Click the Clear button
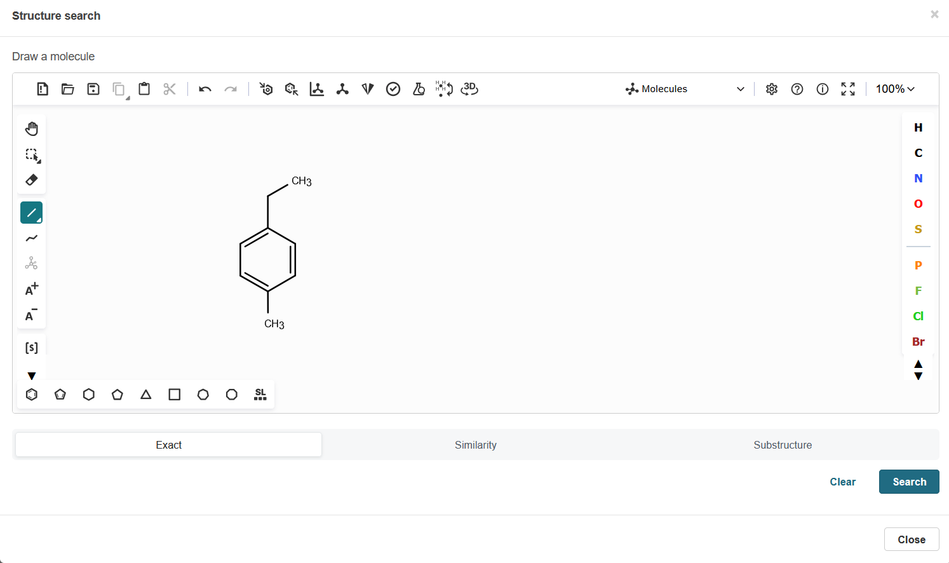 click(x=843, y=482)
